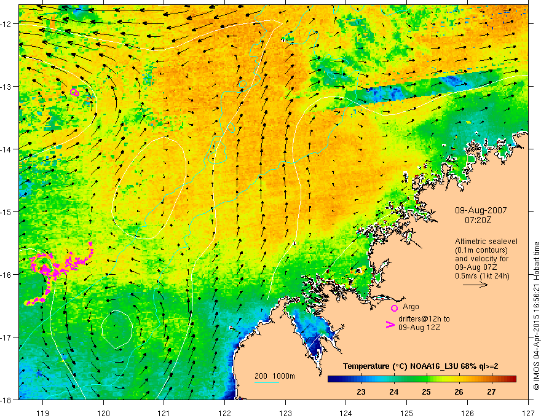Click the 25 value on temperature scale
The width and height of the screenshot is (541, 418).
click(426, 392)
